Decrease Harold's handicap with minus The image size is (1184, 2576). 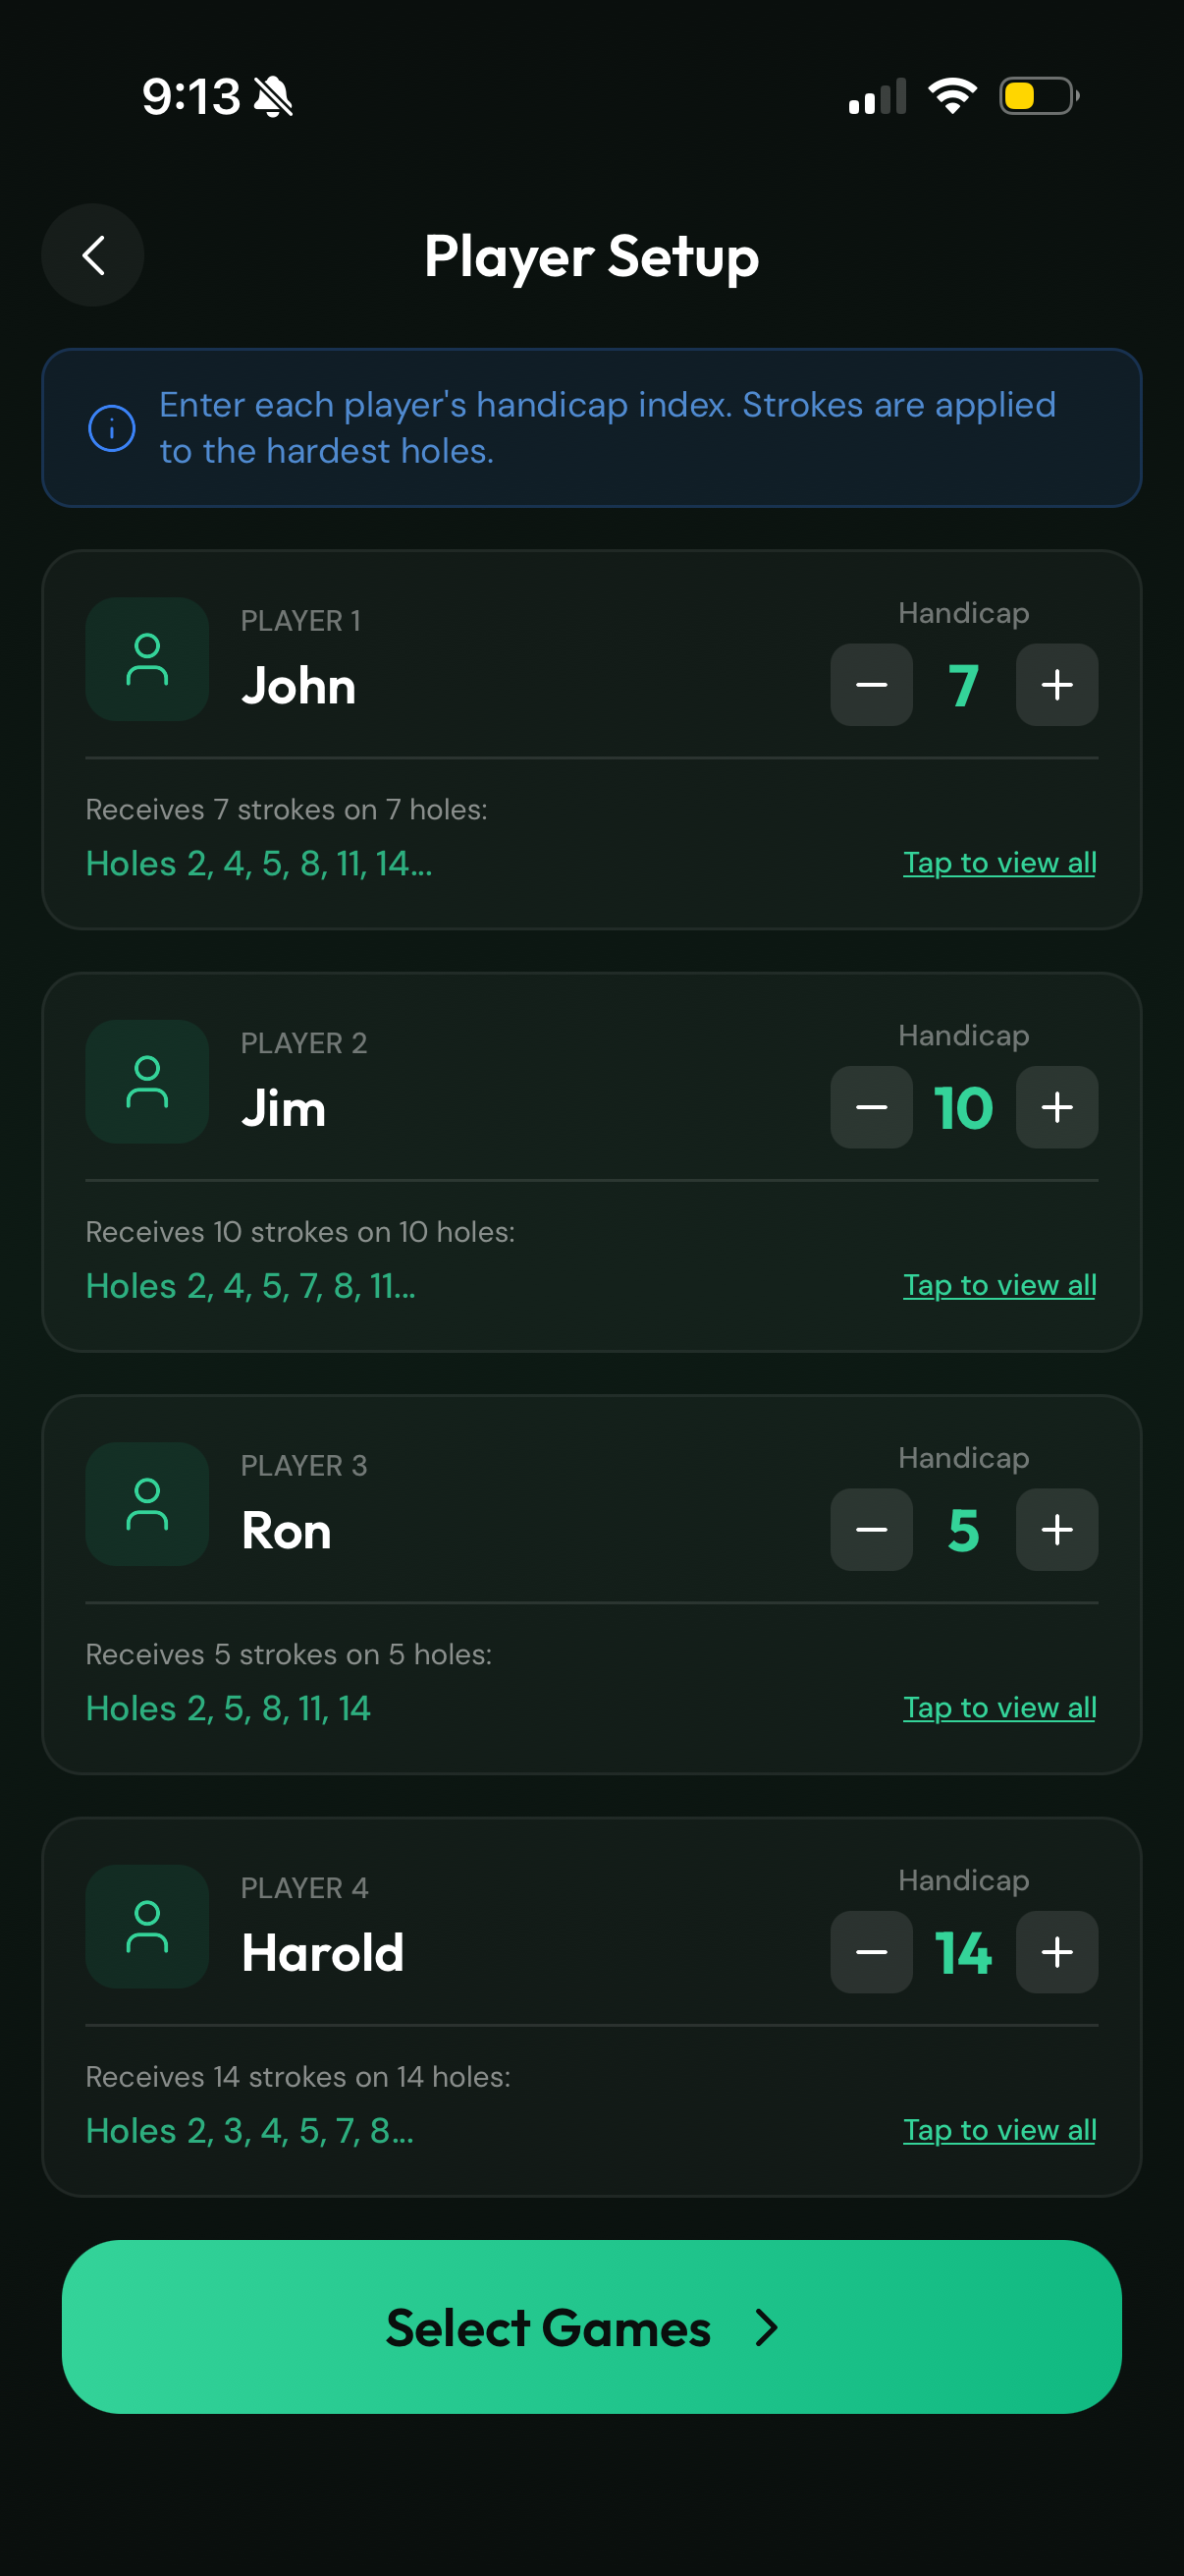[x=871, y=1953]
